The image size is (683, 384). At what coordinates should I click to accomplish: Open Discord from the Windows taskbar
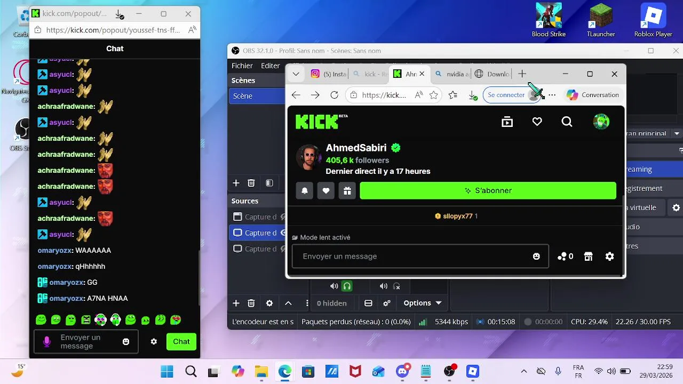tap(402, 371)
